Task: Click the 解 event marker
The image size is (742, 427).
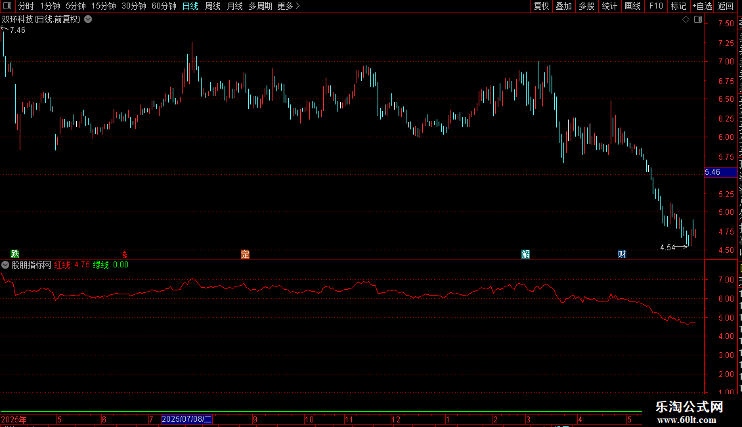Action: tap(526, 254)
